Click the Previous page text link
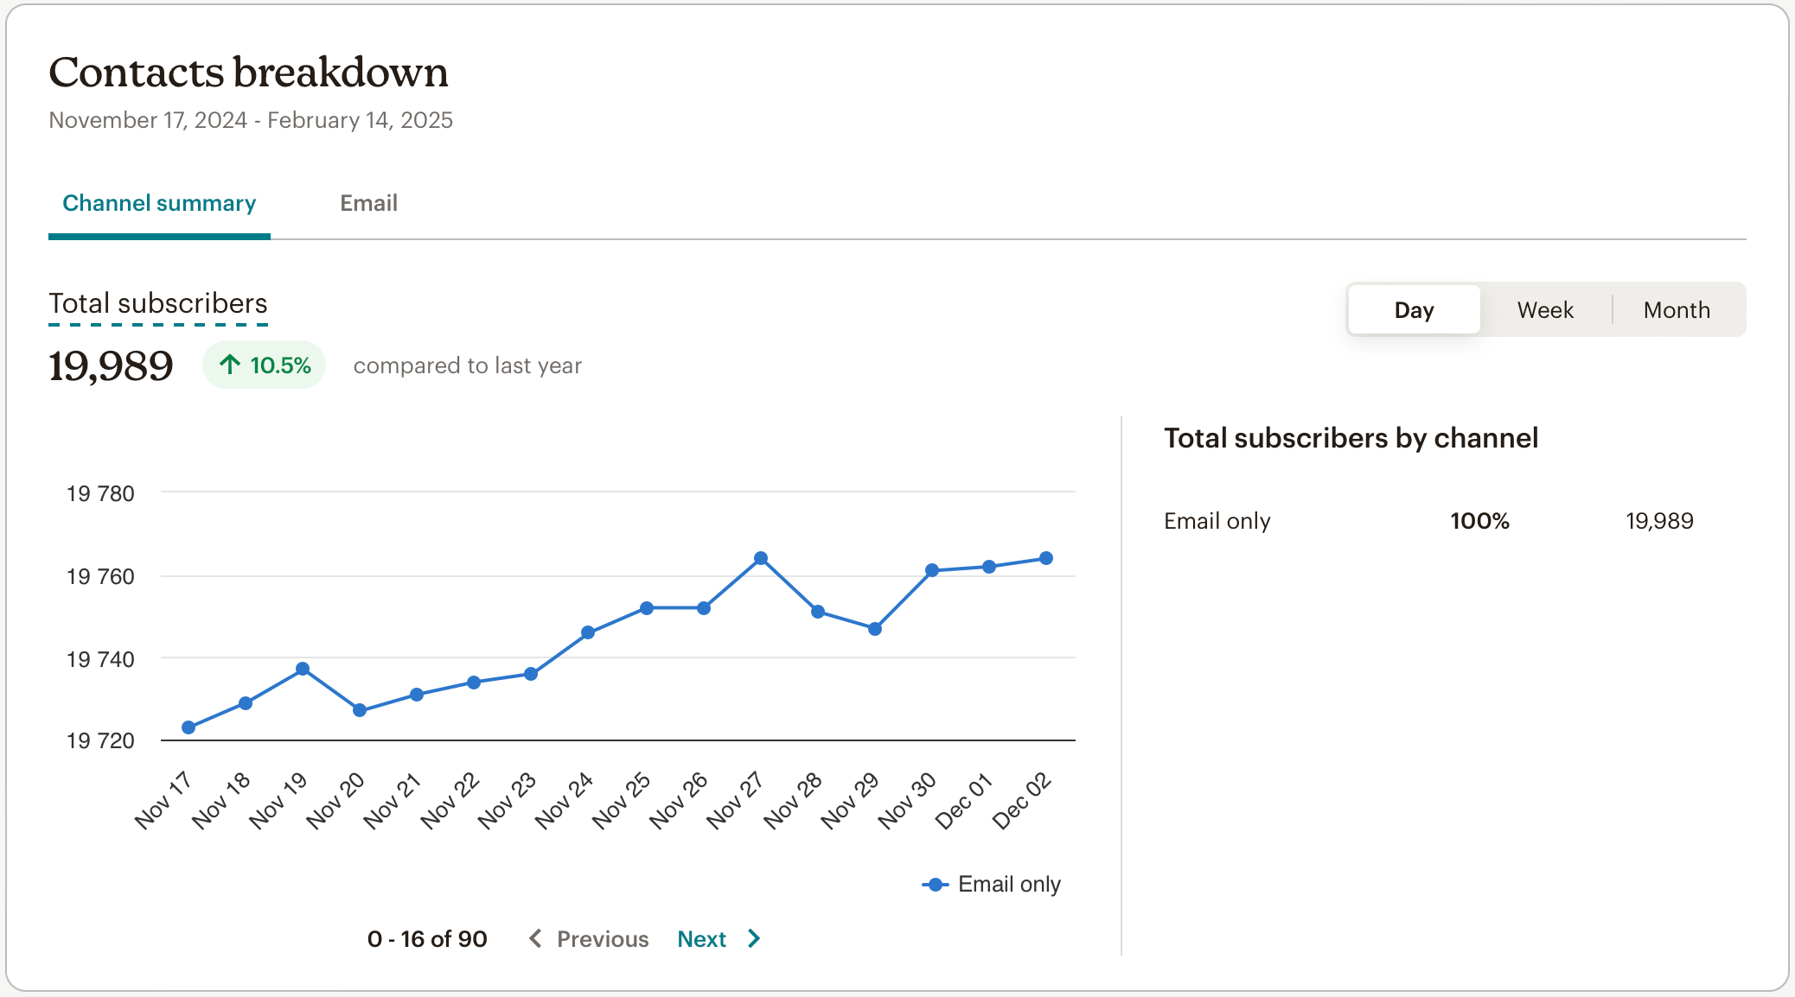This screenshot has height=997, width=1795. pyautogui.click(x=603, y=938)
